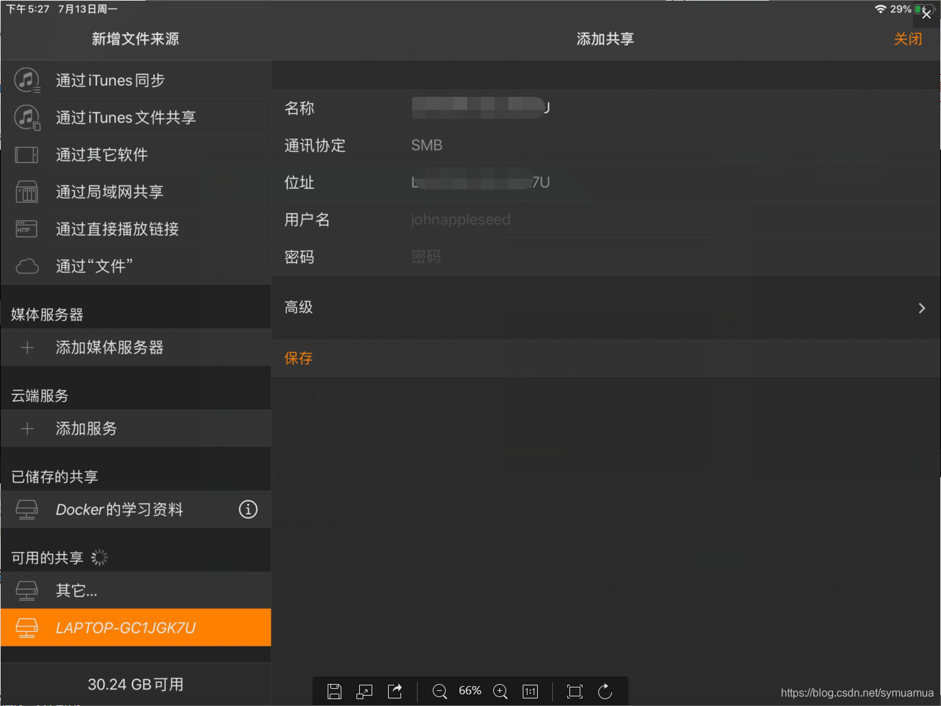Click the 可用的共享 section header
This screenshot has width=941, height=706.
pyautogui.click(x=47, y=558)
